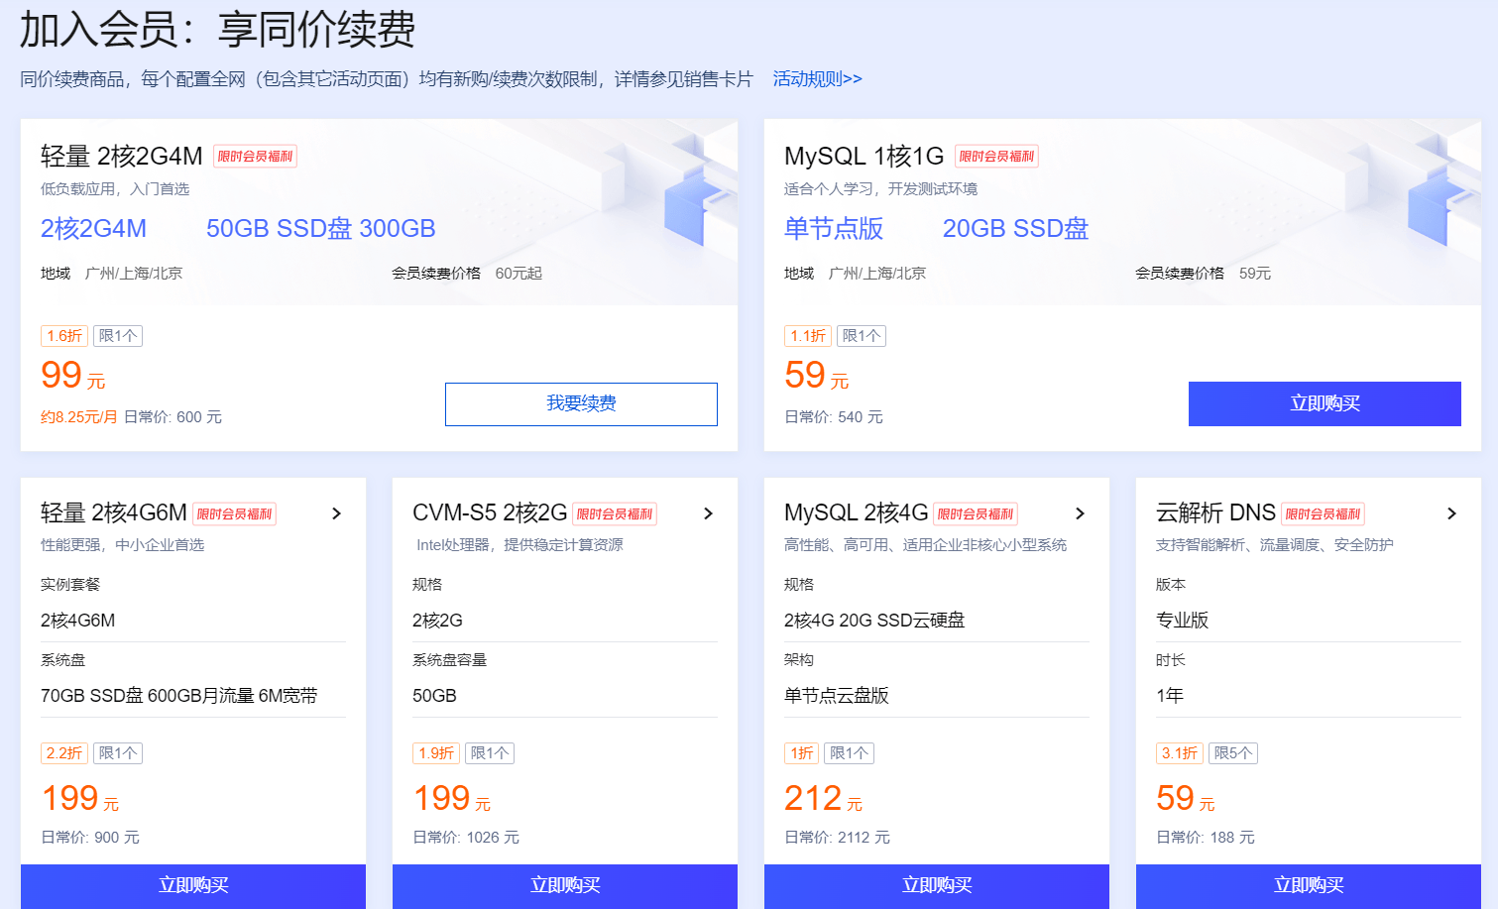
Task: Click the 加入会员：享同价续费 heading
Action: pyautogui.click(x=218, y=30)
